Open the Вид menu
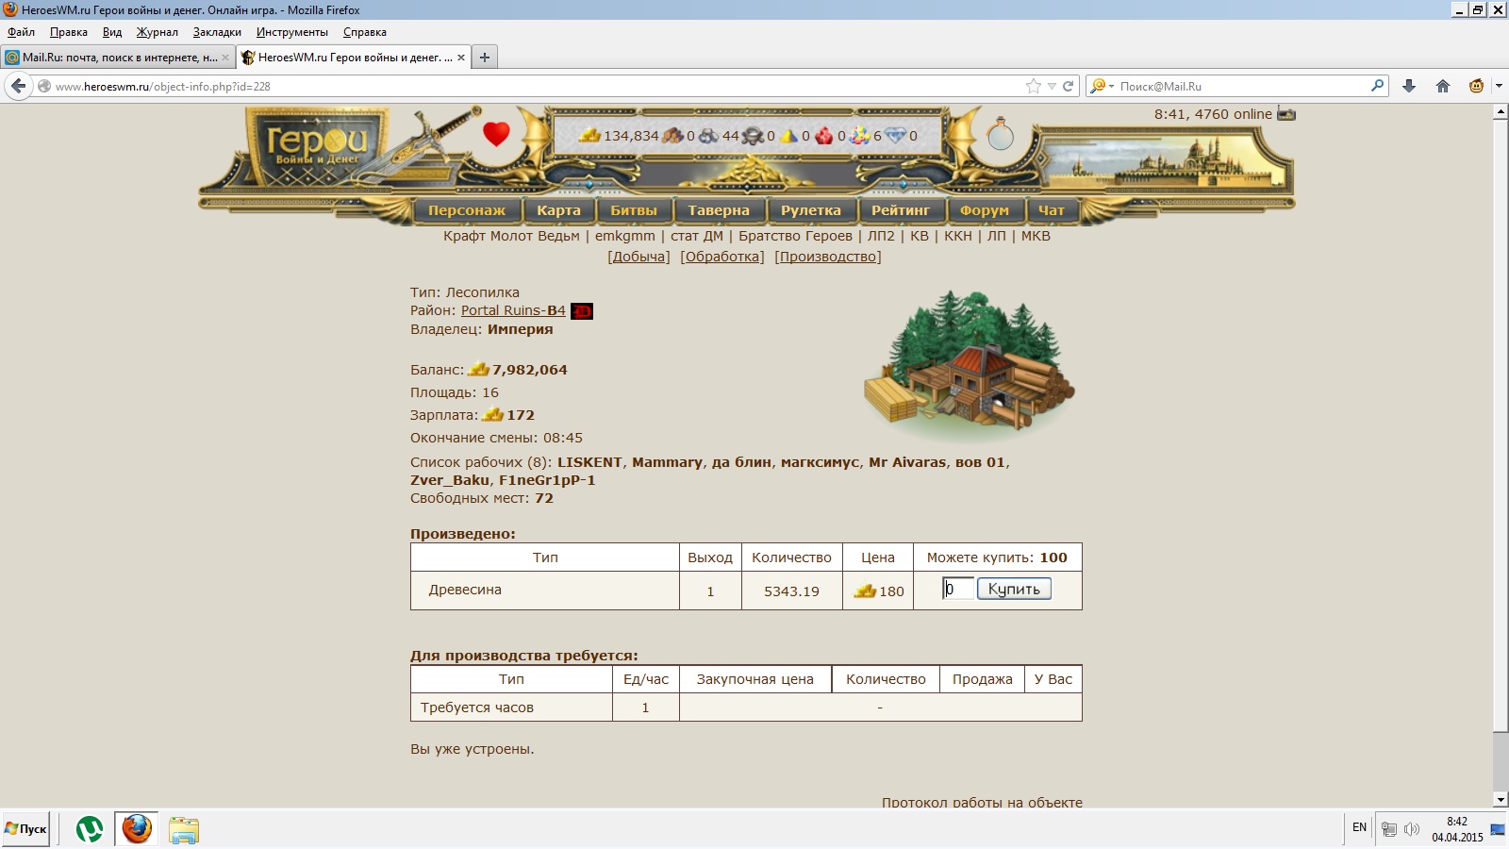This screenshot has width=1509, height=849. point(112,32)
